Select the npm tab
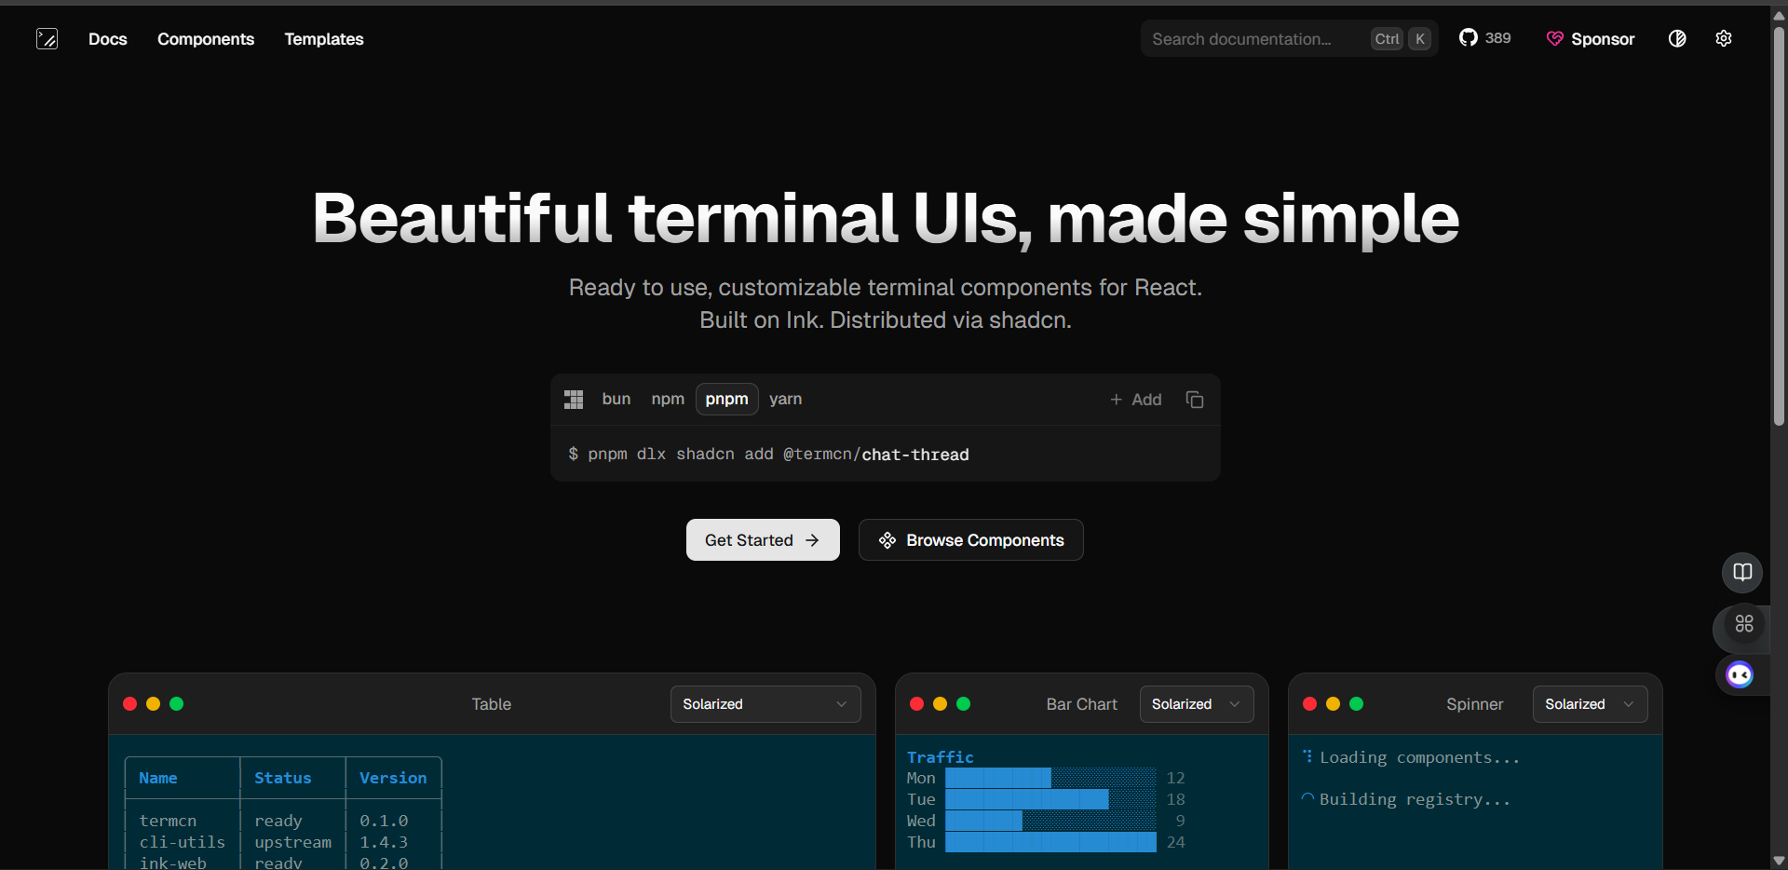This screenshot has height=870, width=1788. click(x=668, y=399)
